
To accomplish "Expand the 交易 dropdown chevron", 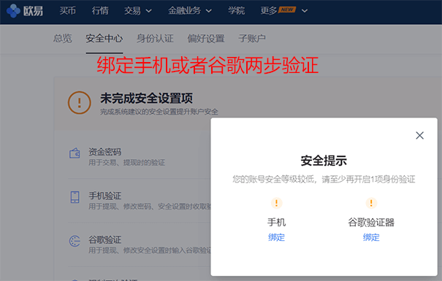I will click(149, 11).
